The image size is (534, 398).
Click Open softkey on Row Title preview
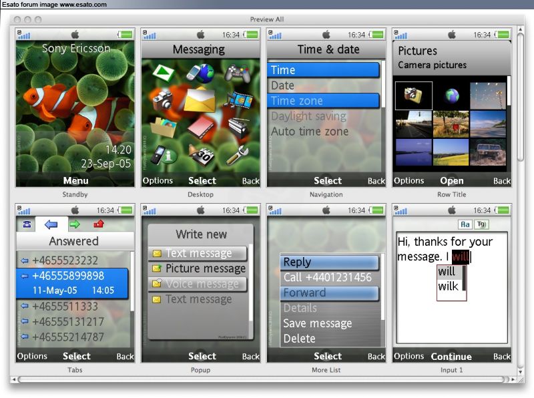coord(452,180)
